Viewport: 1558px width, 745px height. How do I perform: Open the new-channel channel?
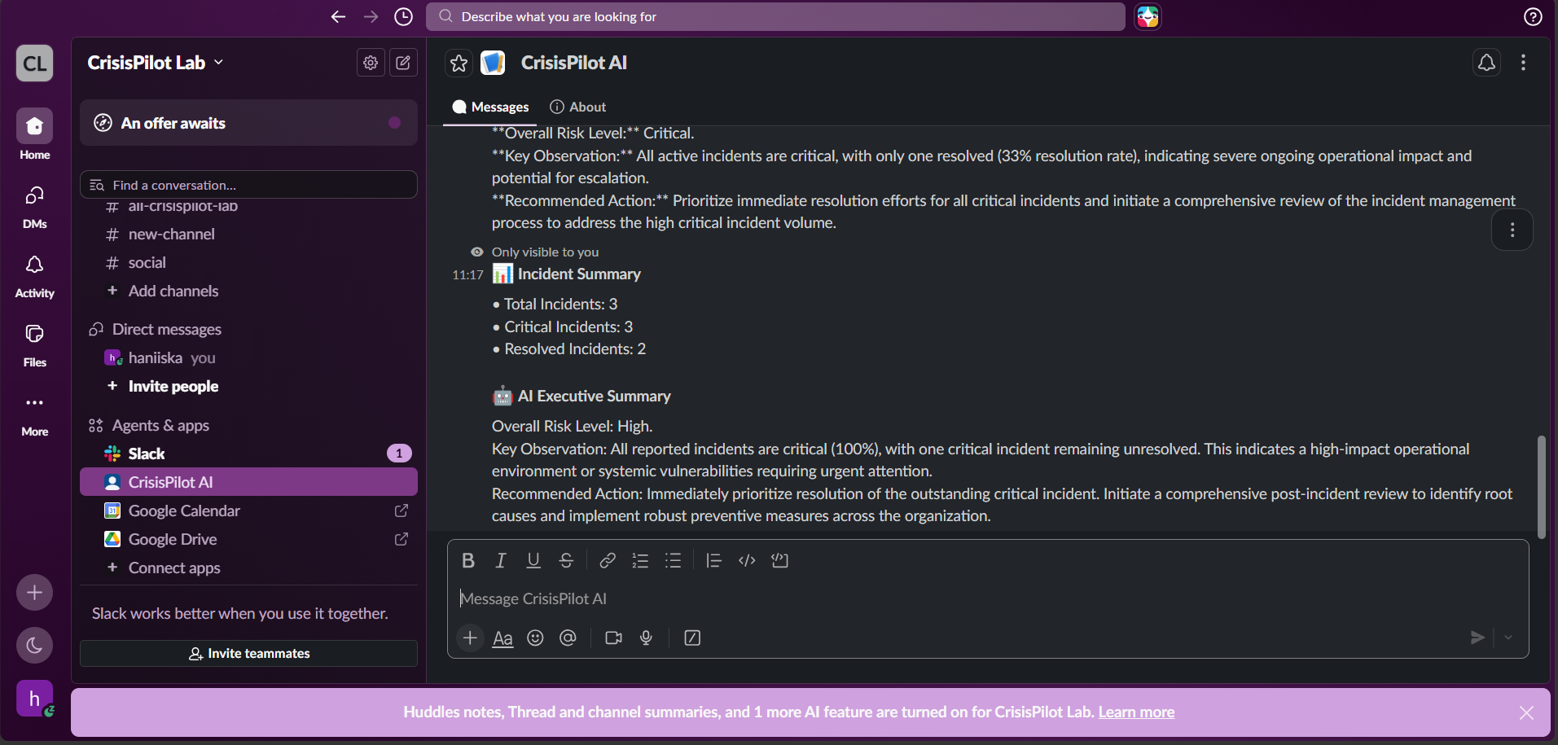[248, 234]
